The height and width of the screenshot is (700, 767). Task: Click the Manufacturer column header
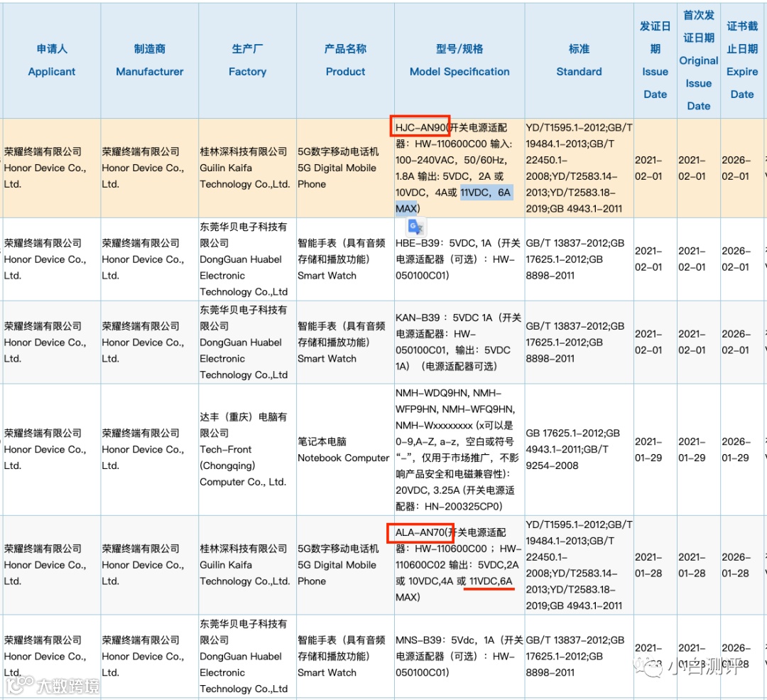150,60
